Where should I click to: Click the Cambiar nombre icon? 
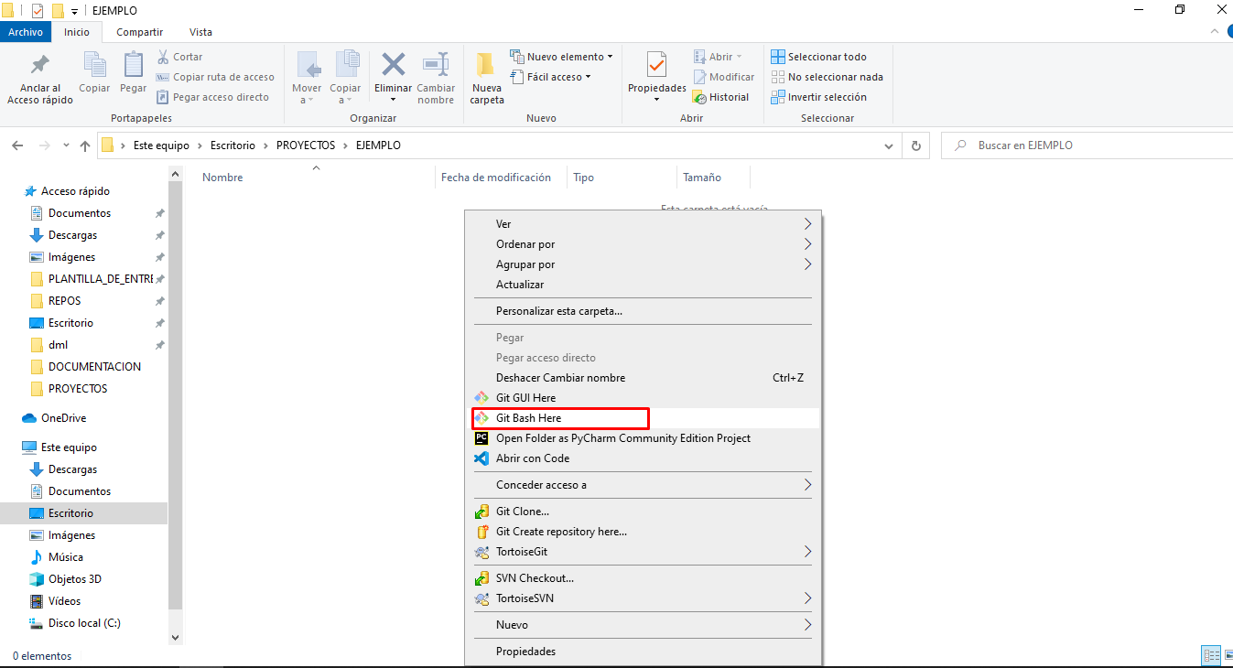pos(436,64)
